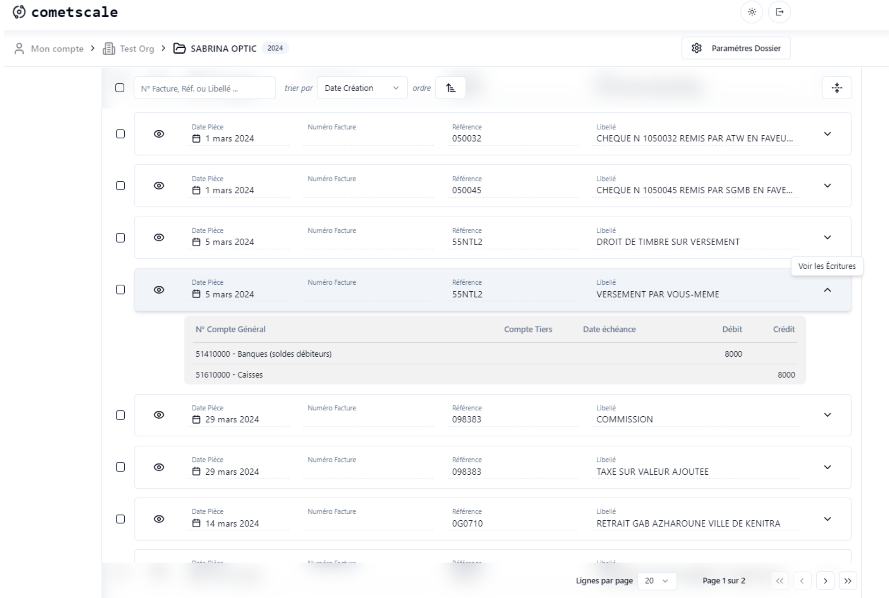The height and width of the screenshot is (598, 889).
Task: Open Paramètres Dossier settings button
Action: [x=736, y=48]
